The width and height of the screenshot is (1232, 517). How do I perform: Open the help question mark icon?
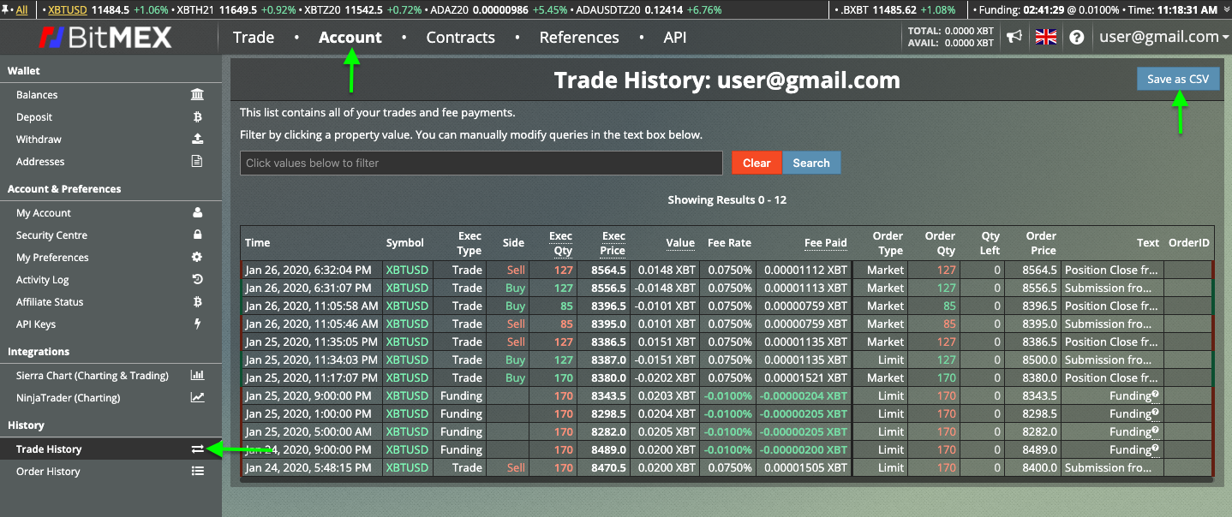point(1077,38)
